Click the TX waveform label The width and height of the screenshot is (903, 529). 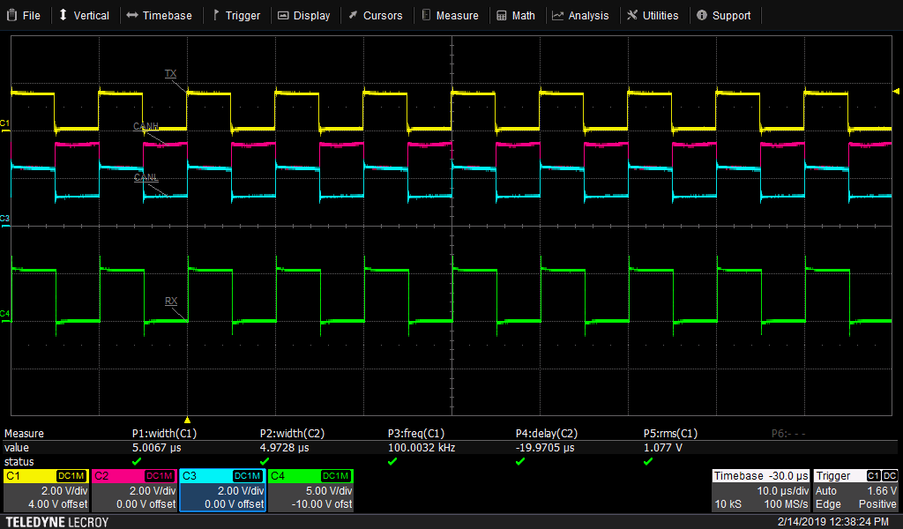[170, 74]
